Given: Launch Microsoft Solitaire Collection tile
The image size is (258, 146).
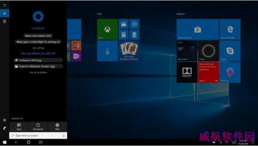Looking at the screenshot, I should (x=129, y=51).
